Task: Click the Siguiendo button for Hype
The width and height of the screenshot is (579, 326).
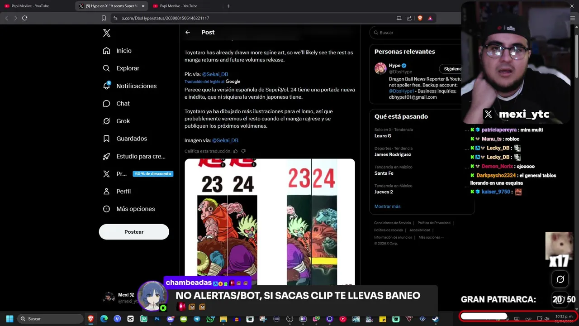Action: pyautogui.click(x=451, y=69)
